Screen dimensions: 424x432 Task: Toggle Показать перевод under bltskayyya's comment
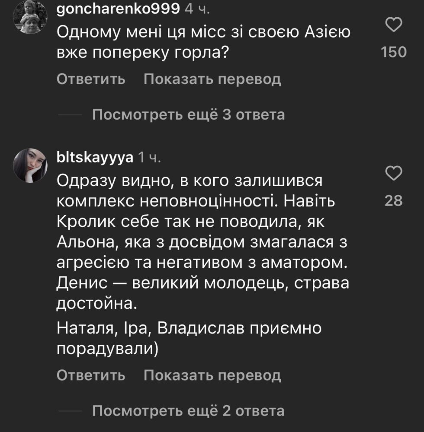[212, 375]
